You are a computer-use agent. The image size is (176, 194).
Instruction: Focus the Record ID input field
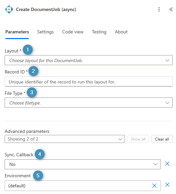(x=89, y=81)
